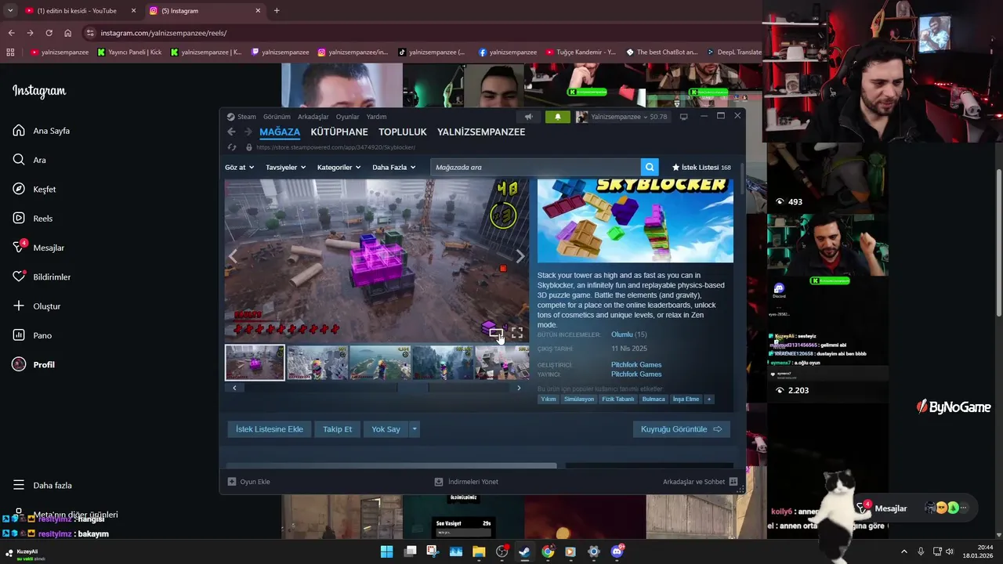Open Skyblocker screenshot in fullscreen

tap(517, 333)
